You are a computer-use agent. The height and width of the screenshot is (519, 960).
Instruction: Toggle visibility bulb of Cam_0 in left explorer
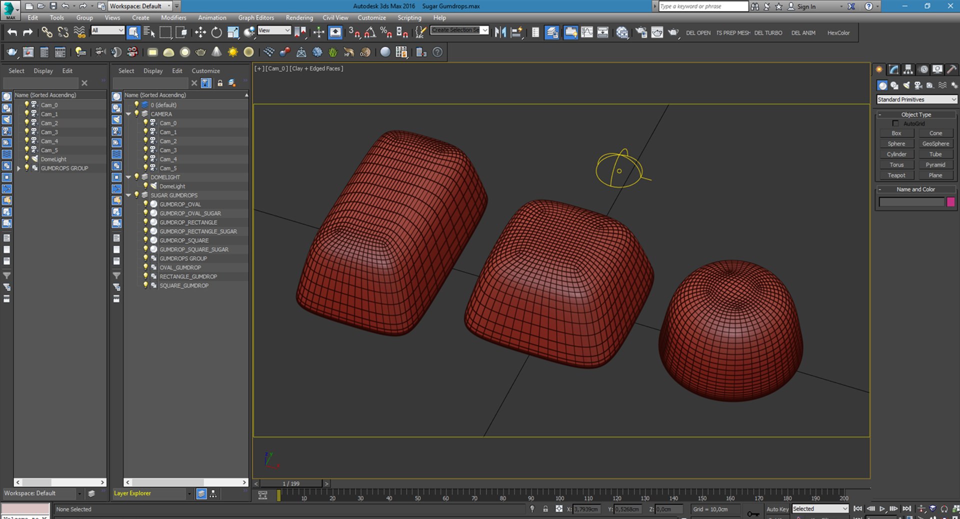pos(27,104)
